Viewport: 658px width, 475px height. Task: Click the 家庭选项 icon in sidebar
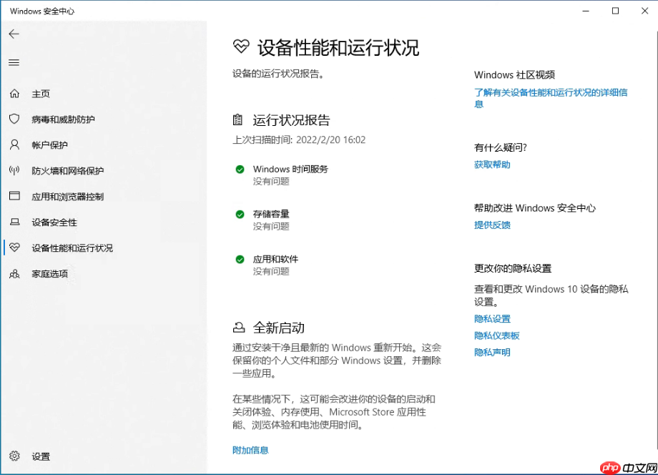tap(14, 274)
